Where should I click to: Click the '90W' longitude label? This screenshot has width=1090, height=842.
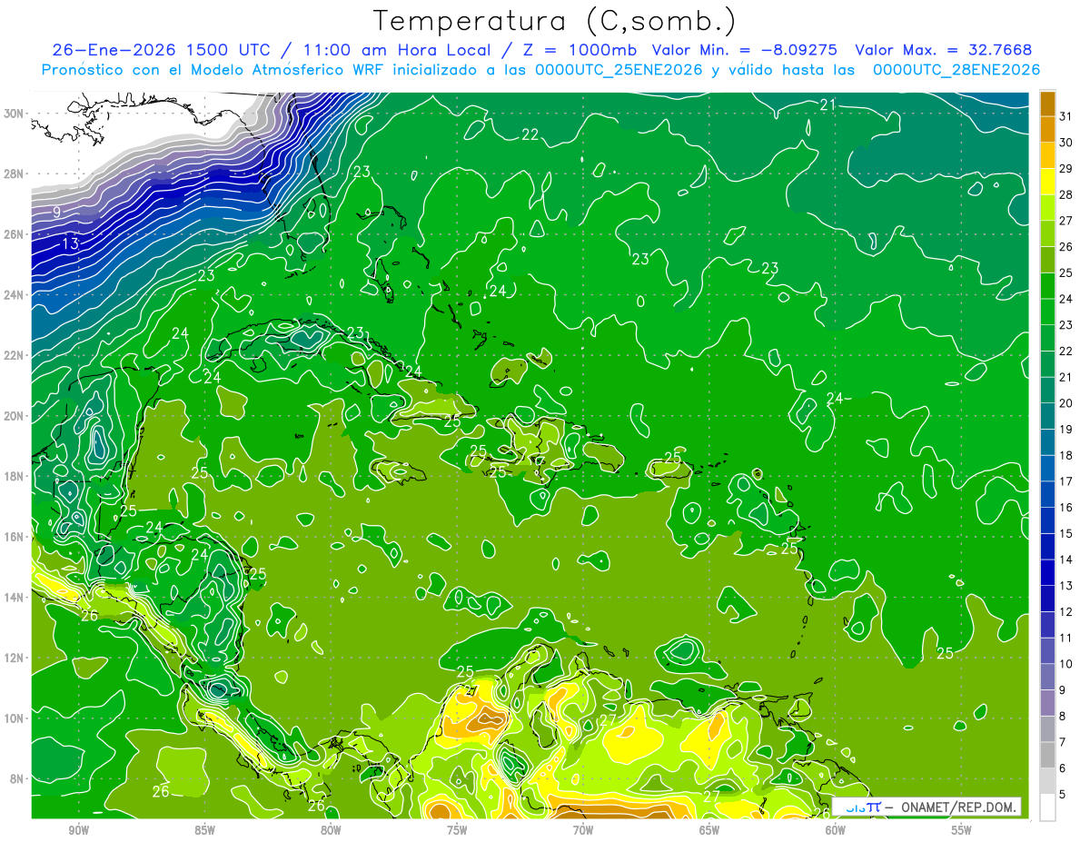78,830
